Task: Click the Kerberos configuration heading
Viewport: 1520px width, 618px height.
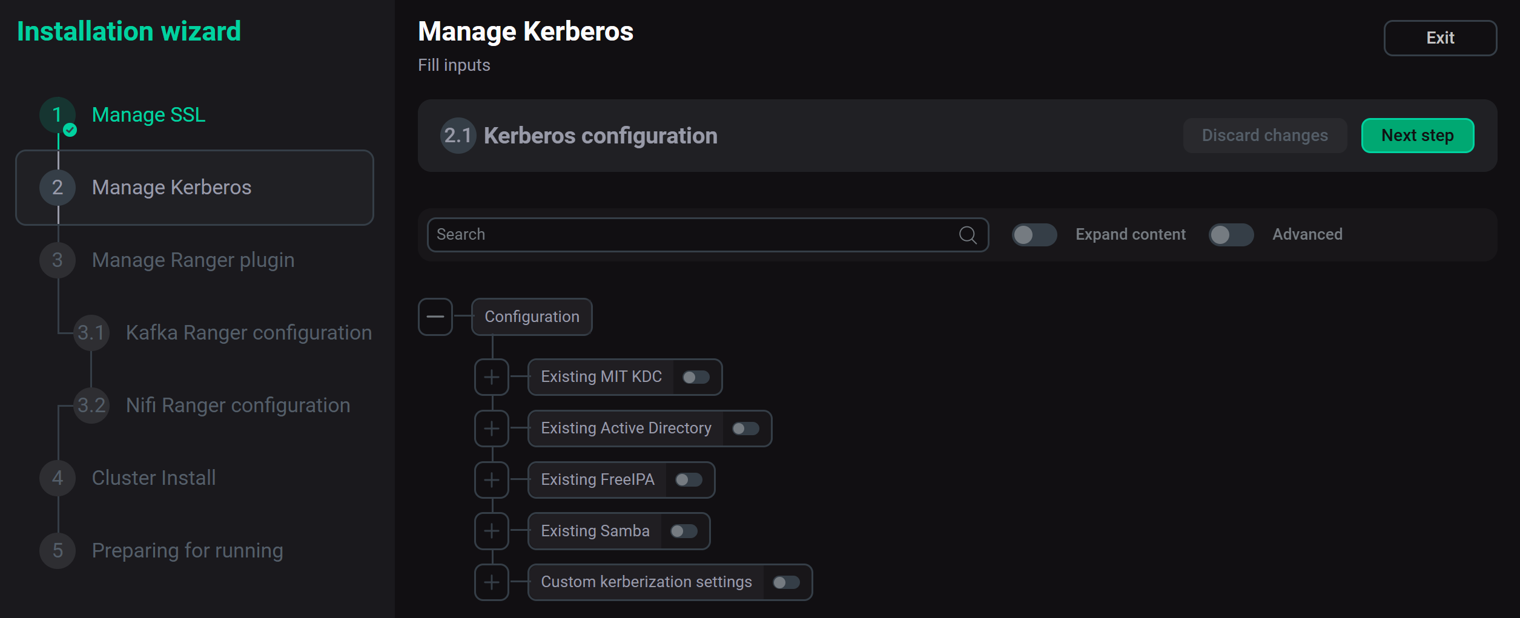Action: [600, 136]
